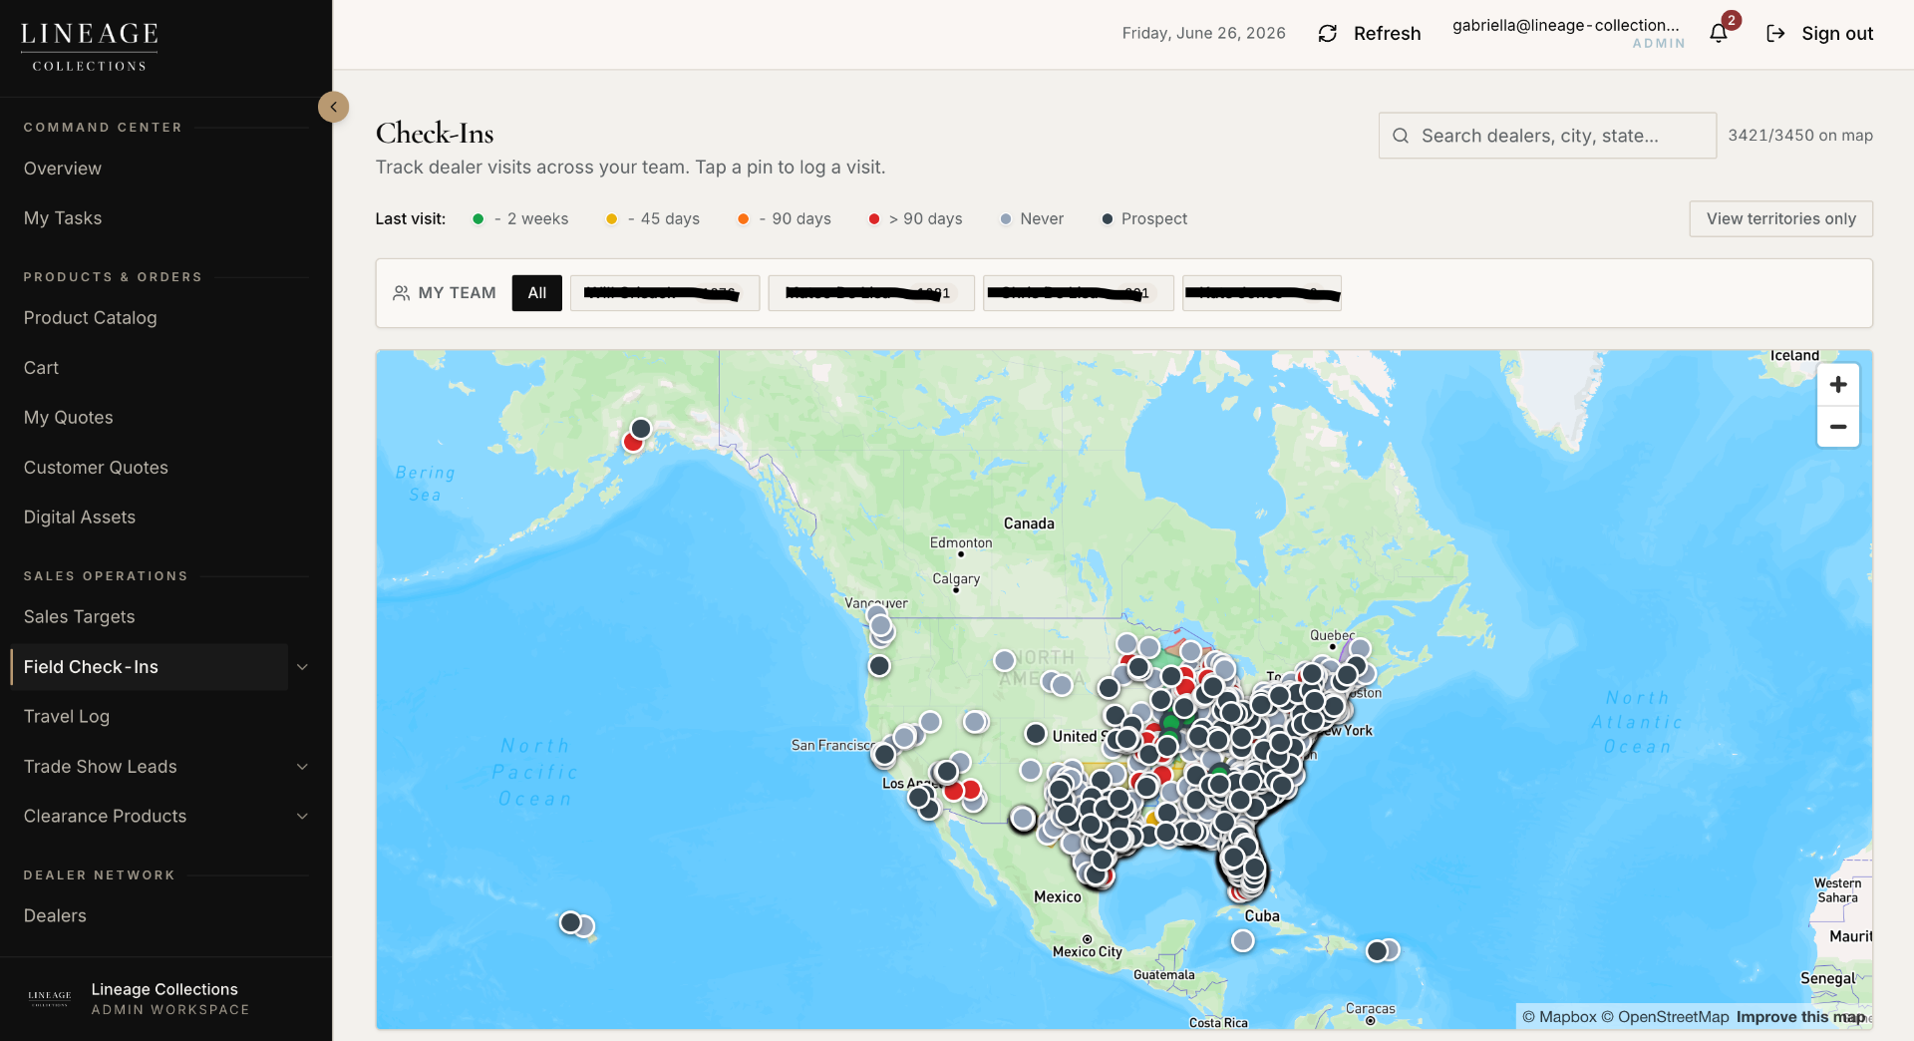This screenshot has width=1914, height=1041.
Task: Click the Sign out link
Action: 1837,34
